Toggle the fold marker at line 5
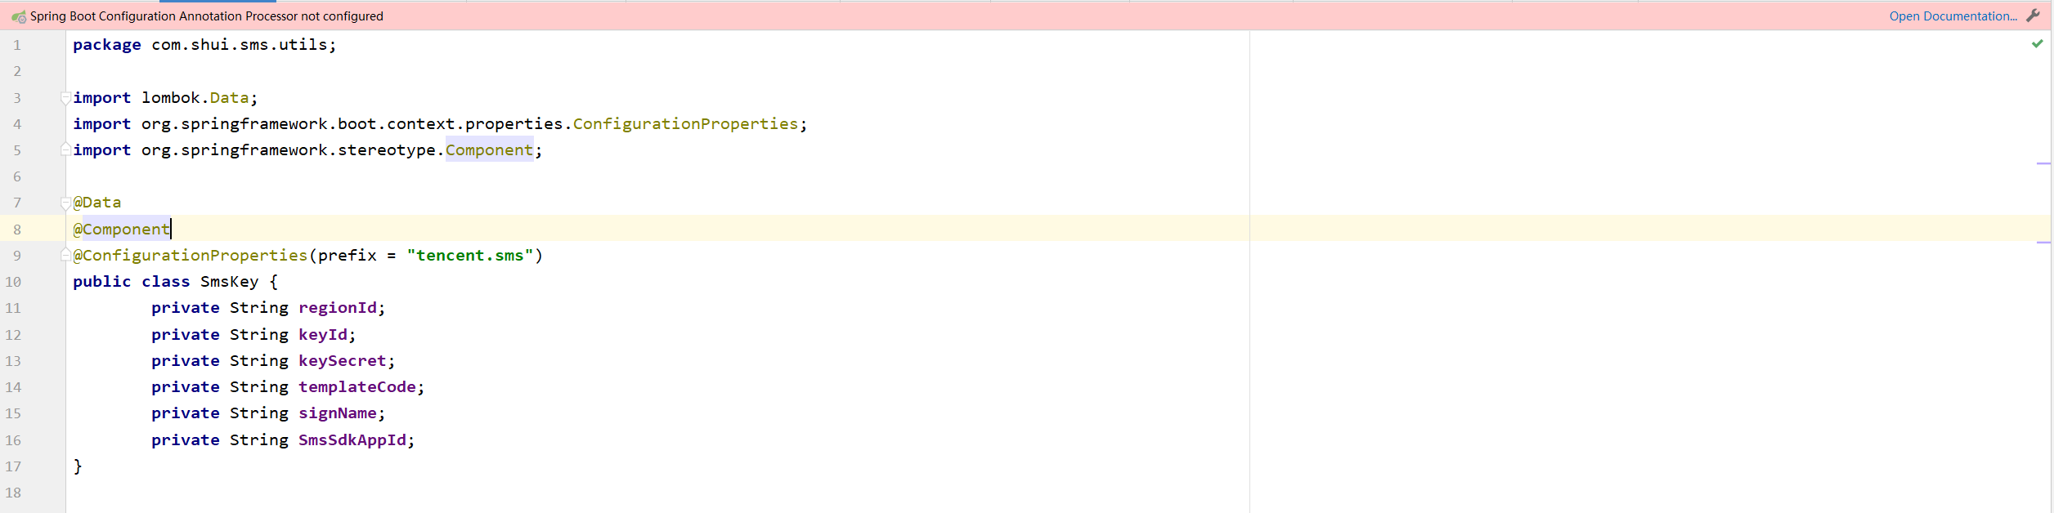This screenshot has width=2054, height=513. pos(65,149)
